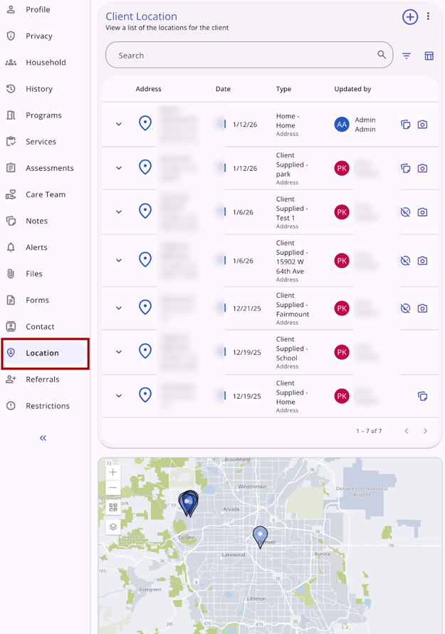Screen dimensions: 445x634
Task: Collapse the left sidebar navigation
Action: click(43, 438)
